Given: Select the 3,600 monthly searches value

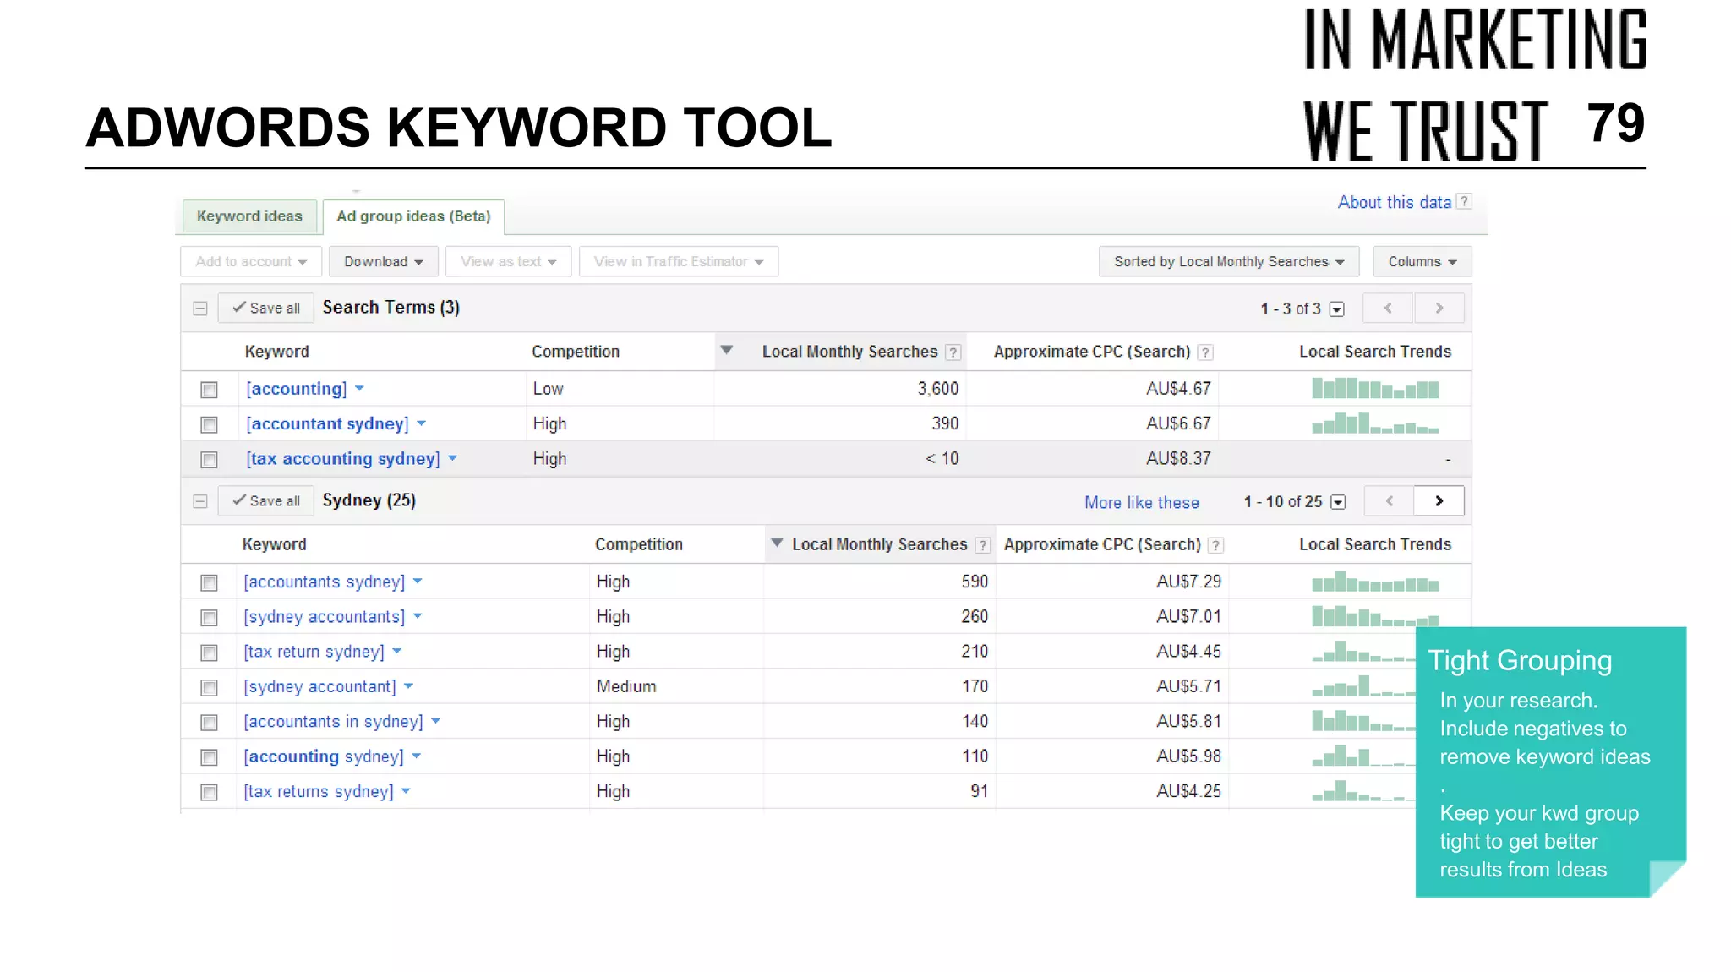Looking at the screenshot, I should (x=938, y=389).
